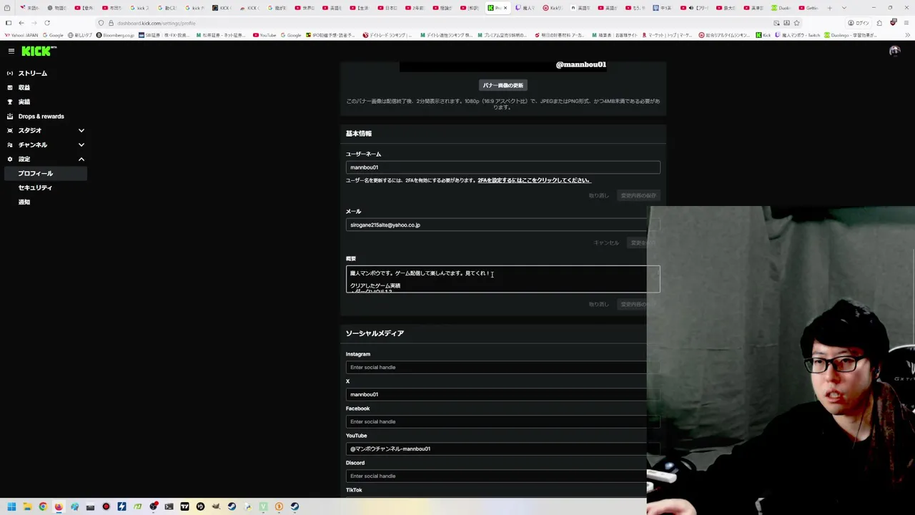Open Drops & rewards in the sidebar
915x515 pixels.
click(x=41, y=116)
